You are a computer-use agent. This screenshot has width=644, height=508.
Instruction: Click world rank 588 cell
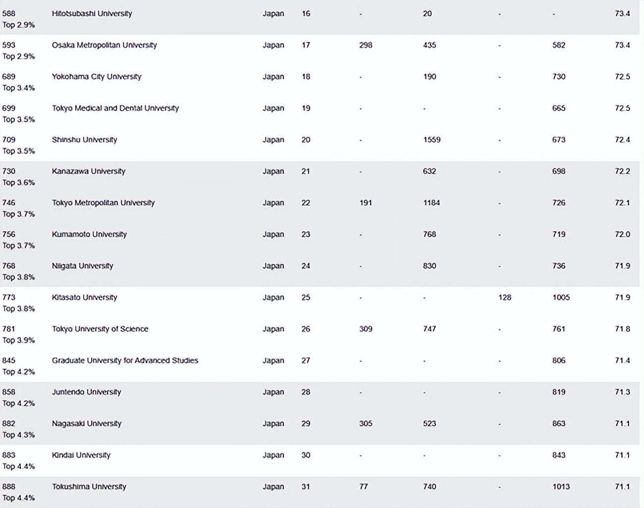(x=9, y=13)
